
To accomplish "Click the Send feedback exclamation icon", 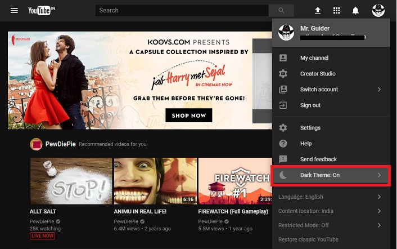I will (x=283, y=159).
